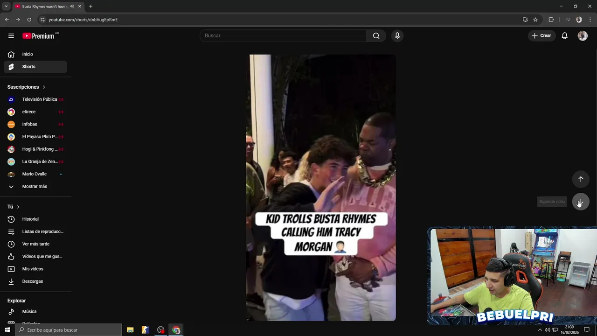Open Mario Ovalle channel
This screenshot has height=336, width=597.
pyautogui.click(x=35, y=174)
